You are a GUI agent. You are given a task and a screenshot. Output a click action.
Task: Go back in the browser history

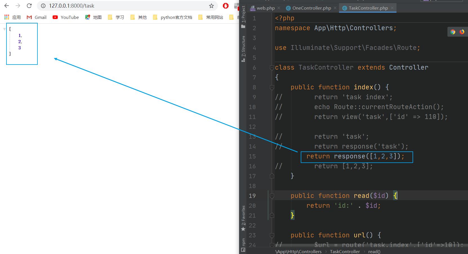7,6
